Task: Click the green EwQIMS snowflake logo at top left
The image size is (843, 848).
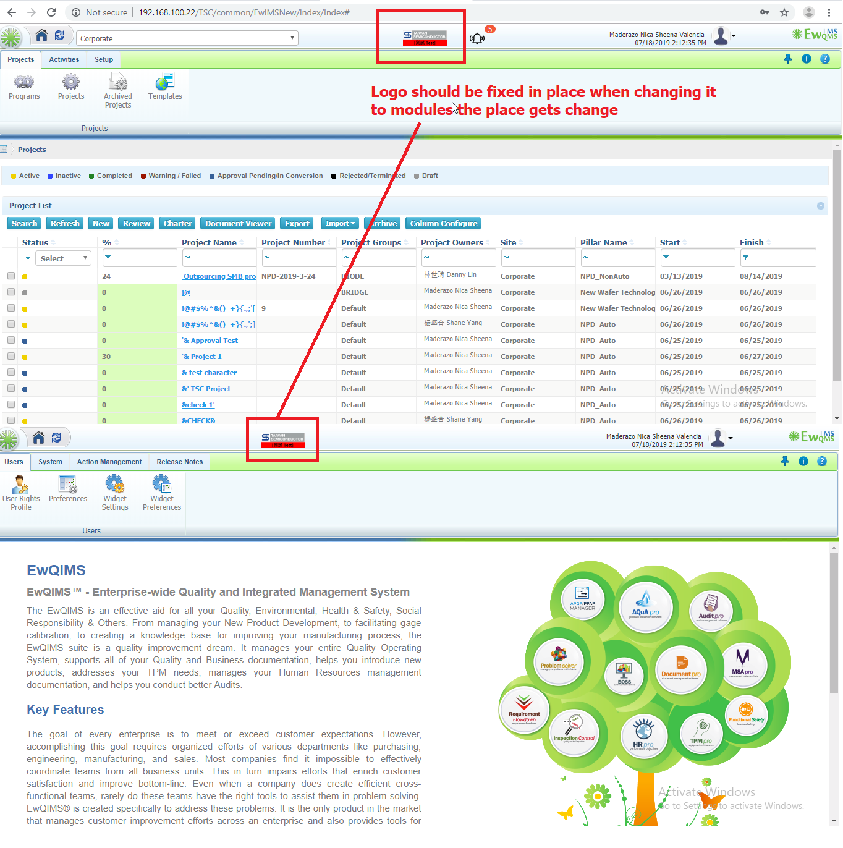Action: tap(11, 38)
